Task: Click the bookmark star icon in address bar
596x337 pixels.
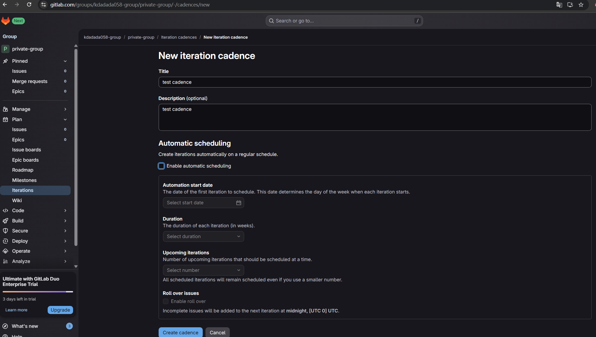Action: pyautogui.click(x=581, y=5)
